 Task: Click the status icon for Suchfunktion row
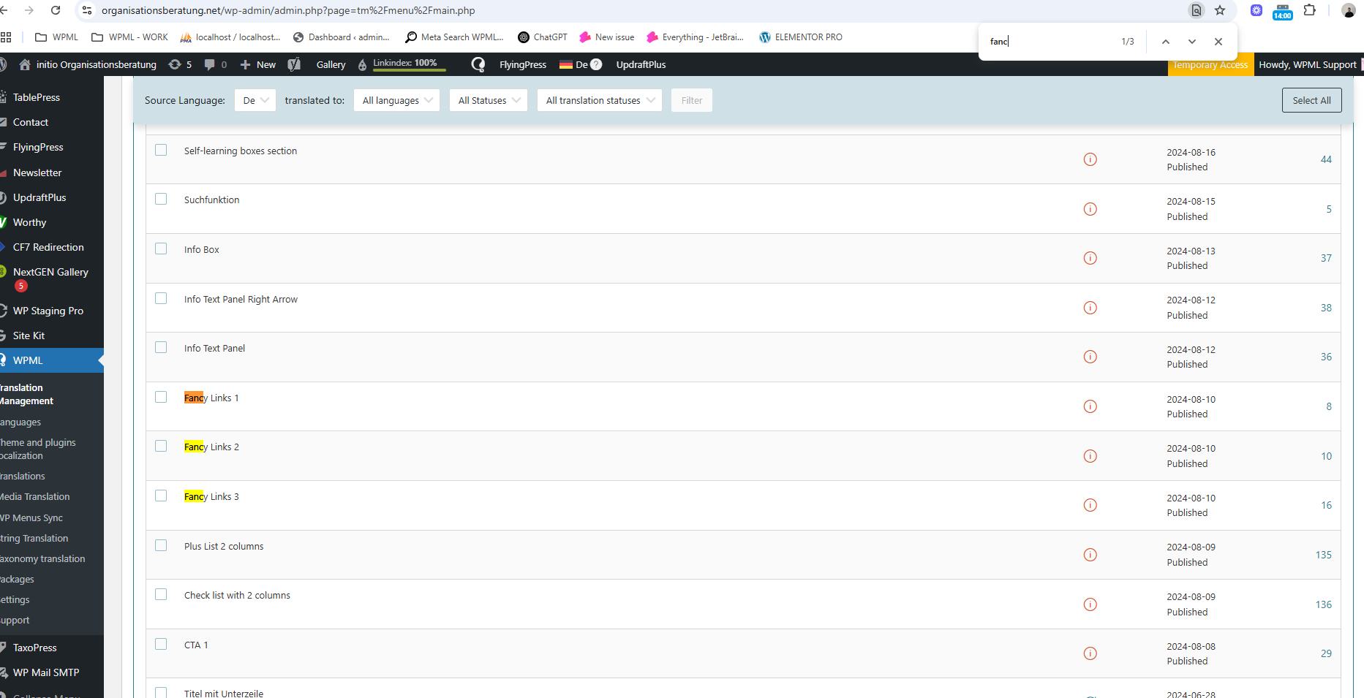click(1090, 209)
